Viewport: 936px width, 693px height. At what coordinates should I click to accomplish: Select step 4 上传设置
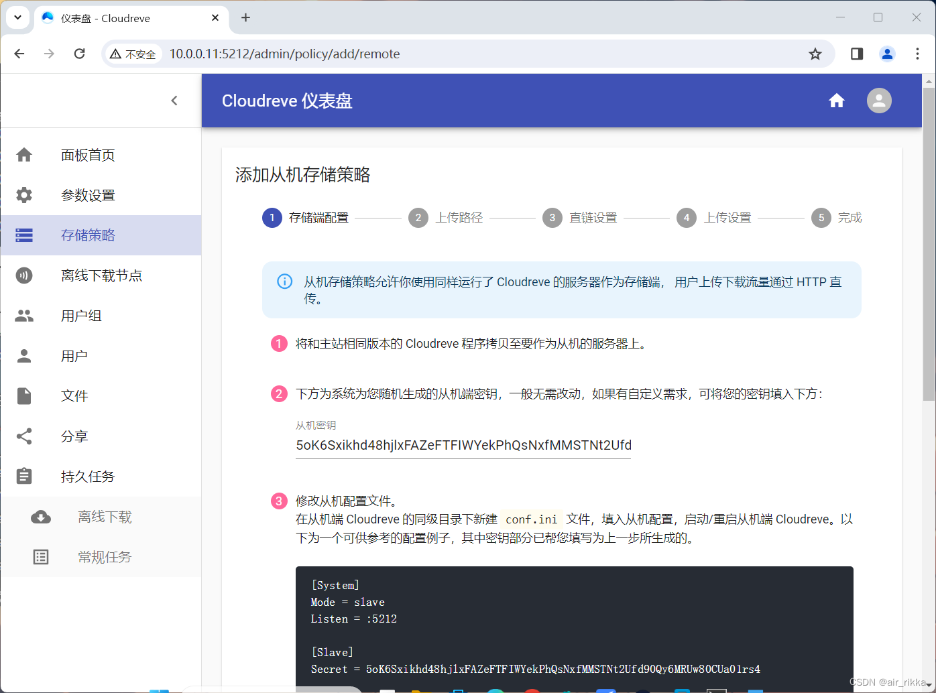click(714, 218)
